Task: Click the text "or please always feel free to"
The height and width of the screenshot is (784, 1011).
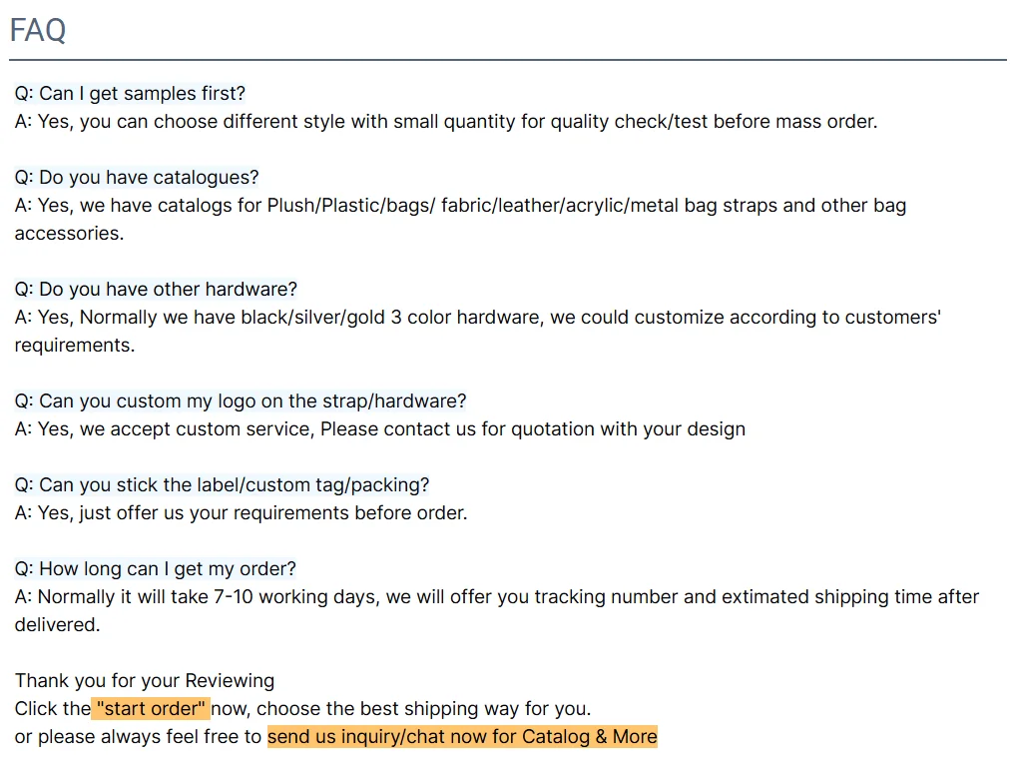Action: pyautogui.click(x=138, y=736)
